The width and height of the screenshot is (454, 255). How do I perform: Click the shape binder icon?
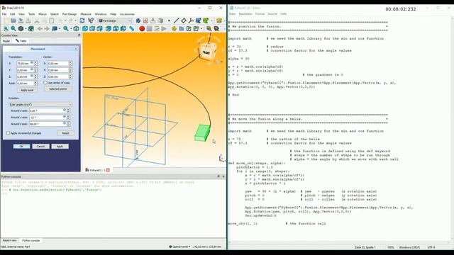point(199,21)
